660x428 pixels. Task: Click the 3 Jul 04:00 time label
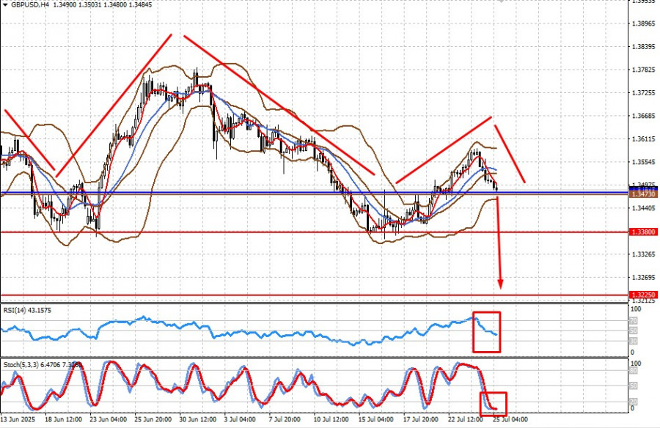(x=240, y=420)
